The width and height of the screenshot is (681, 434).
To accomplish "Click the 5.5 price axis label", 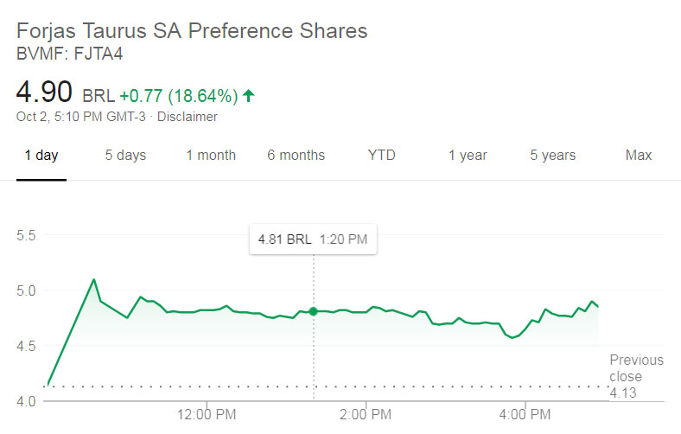I will click(x=28, y=235).
